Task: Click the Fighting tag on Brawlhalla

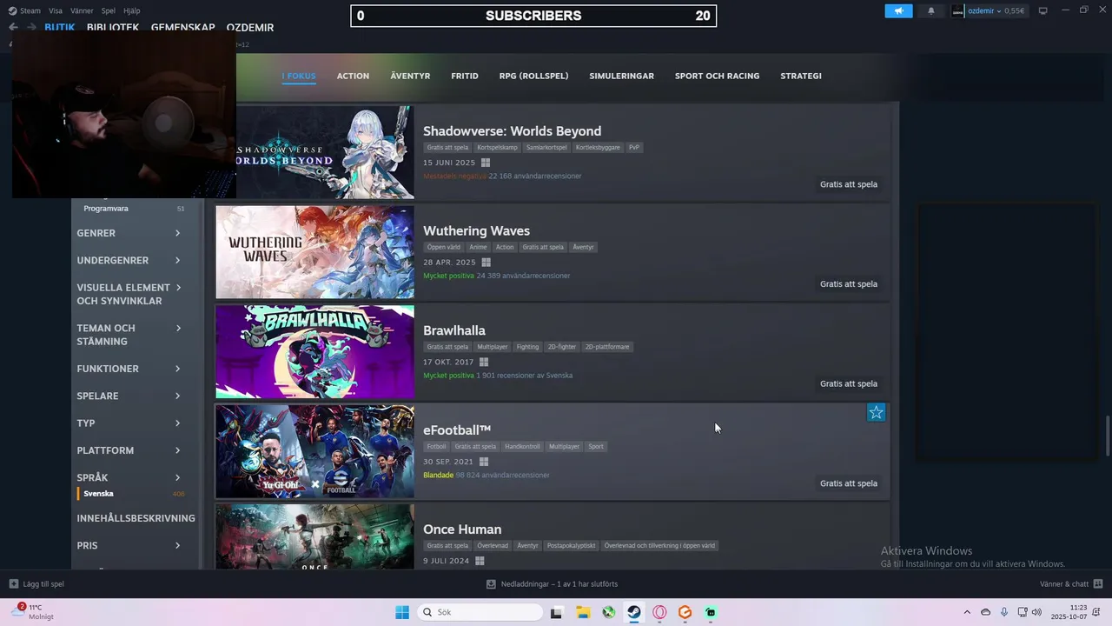Action: pyautogui.click(x=527, y=347)
